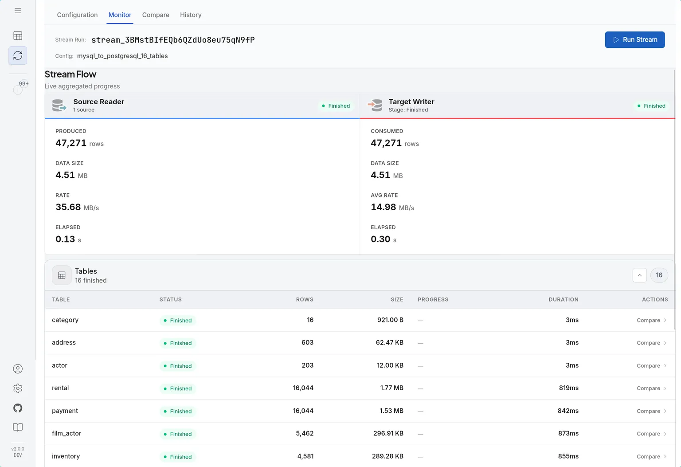Click the v2.0.0 DEV version label

coord(18,452)
